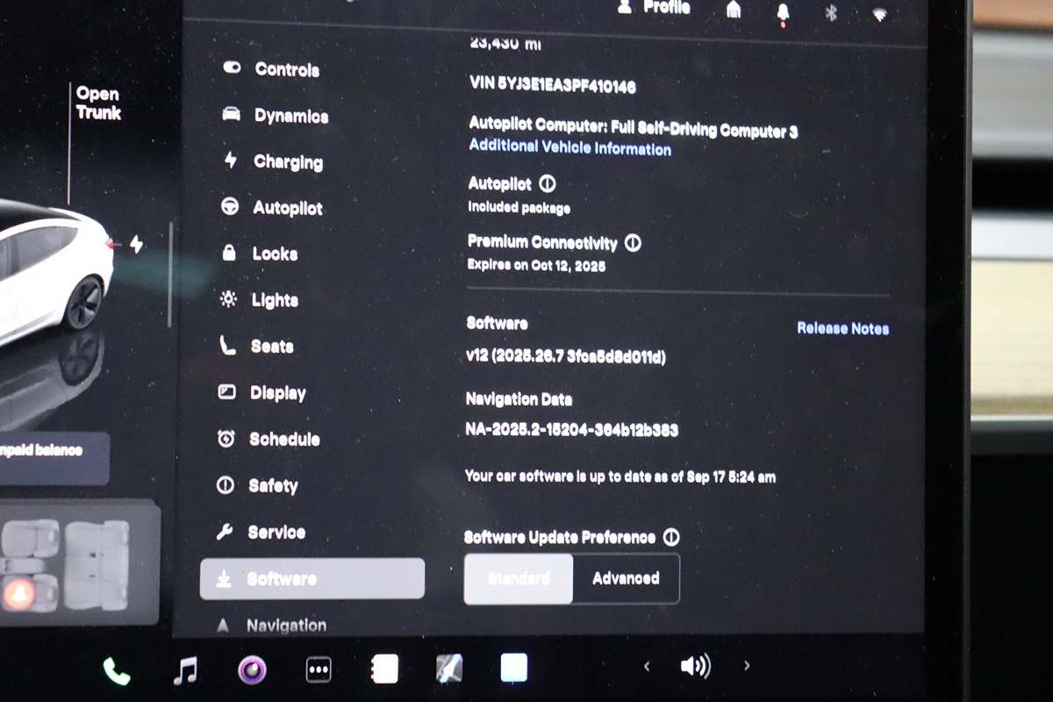Open the Seats settings menu

click(255, 347)
